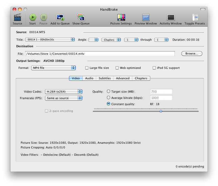The height and width of the screenshot is (186, 218).
Task: Click the Toggle Presets icon
Action: point(195,18)
